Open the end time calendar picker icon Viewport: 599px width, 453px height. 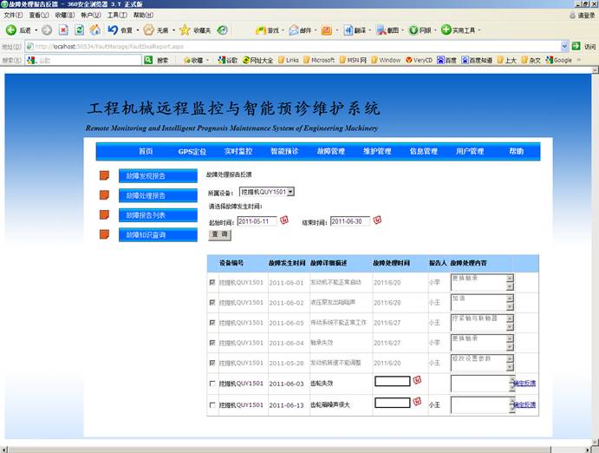tap(377, 220)
